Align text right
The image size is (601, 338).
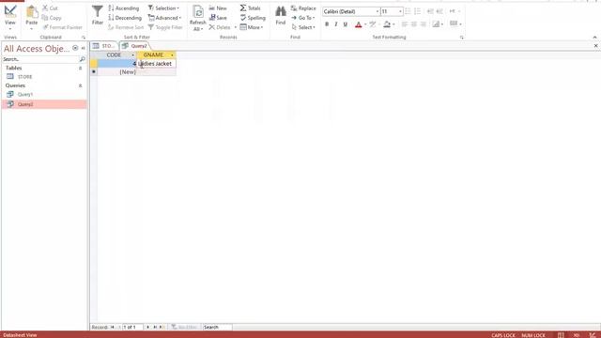424,24
